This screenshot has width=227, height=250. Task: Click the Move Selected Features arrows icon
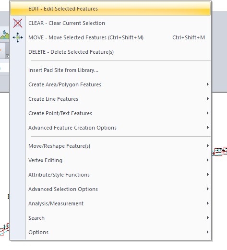(x=18, y=37)
